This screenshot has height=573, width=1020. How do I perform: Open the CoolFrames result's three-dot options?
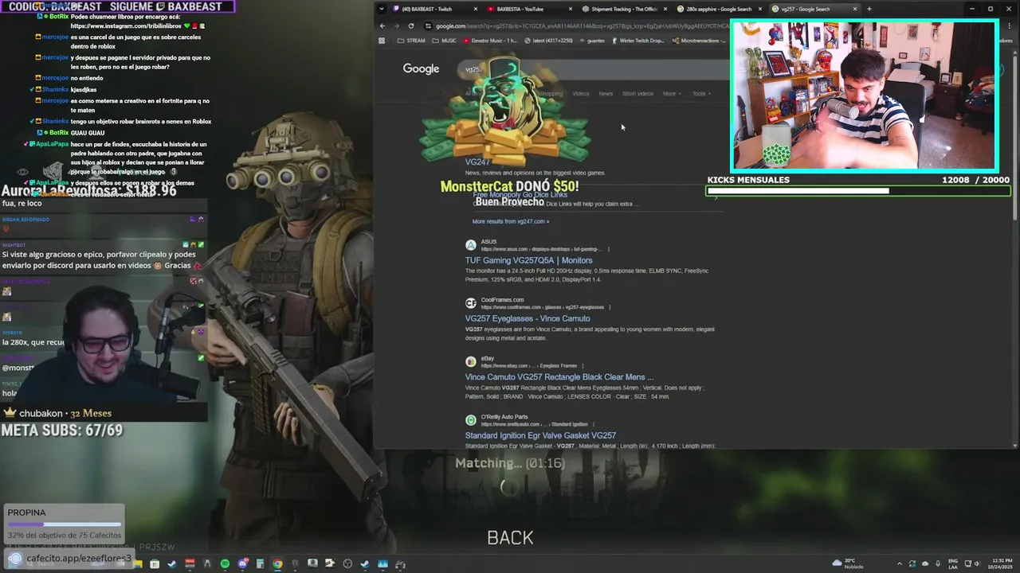(610, 307)
